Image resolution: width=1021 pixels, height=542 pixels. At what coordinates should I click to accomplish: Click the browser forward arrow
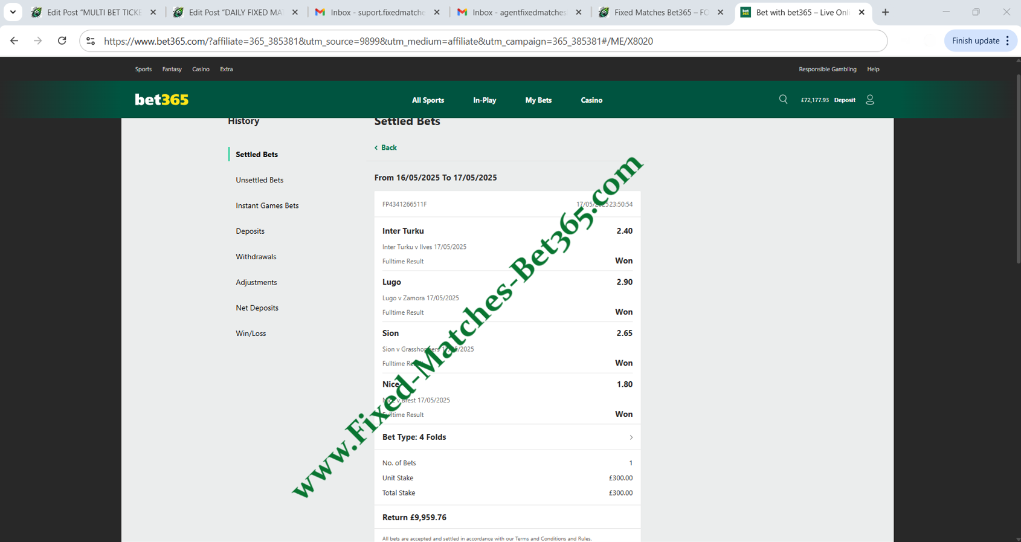pos(37,41)
